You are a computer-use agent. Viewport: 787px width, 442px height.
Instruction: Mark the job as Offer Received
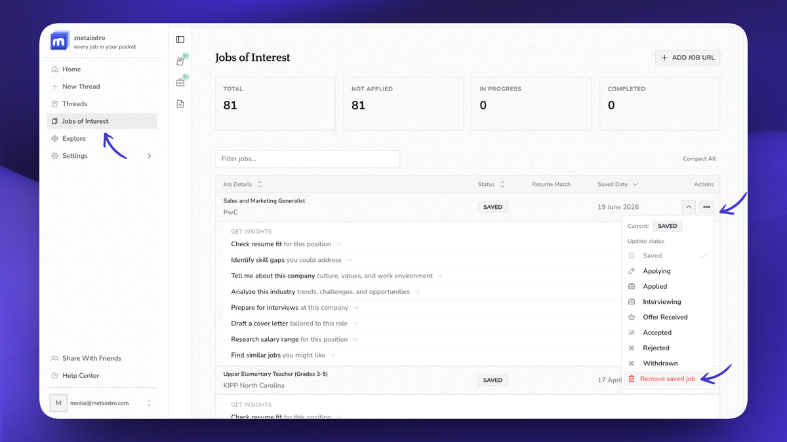(x=667, y=317)
